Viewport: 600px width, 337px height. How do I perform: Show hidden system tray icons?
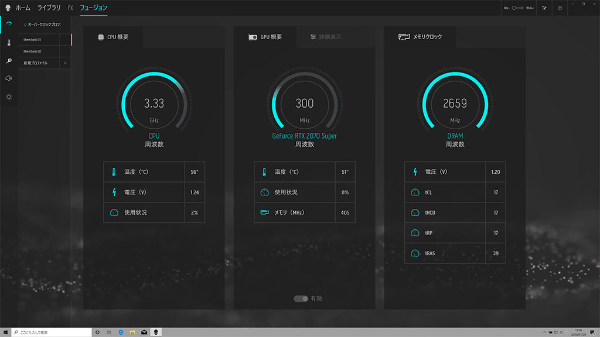tap(544, 332)
